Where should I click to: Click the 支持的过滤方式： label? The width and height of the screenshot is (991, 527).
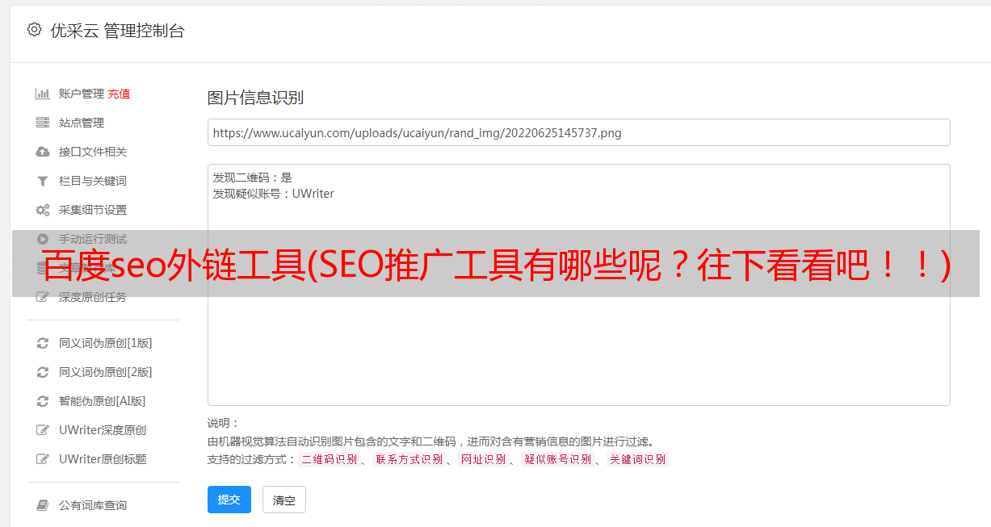252,459
